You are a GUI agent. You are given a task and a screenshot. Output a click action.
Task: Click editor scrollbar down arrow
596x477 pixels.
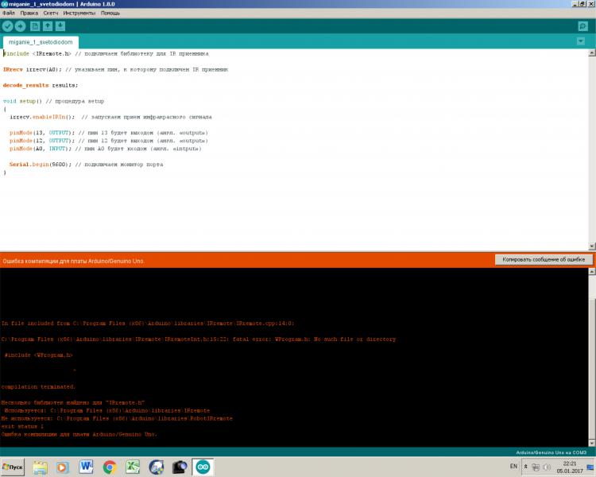592,246
